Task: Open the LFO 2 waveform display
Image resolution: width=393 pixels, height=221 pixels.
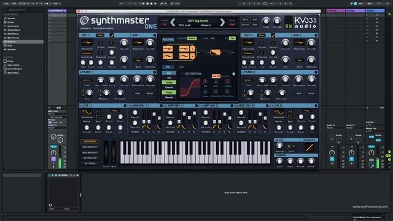Action: (279, 112)
